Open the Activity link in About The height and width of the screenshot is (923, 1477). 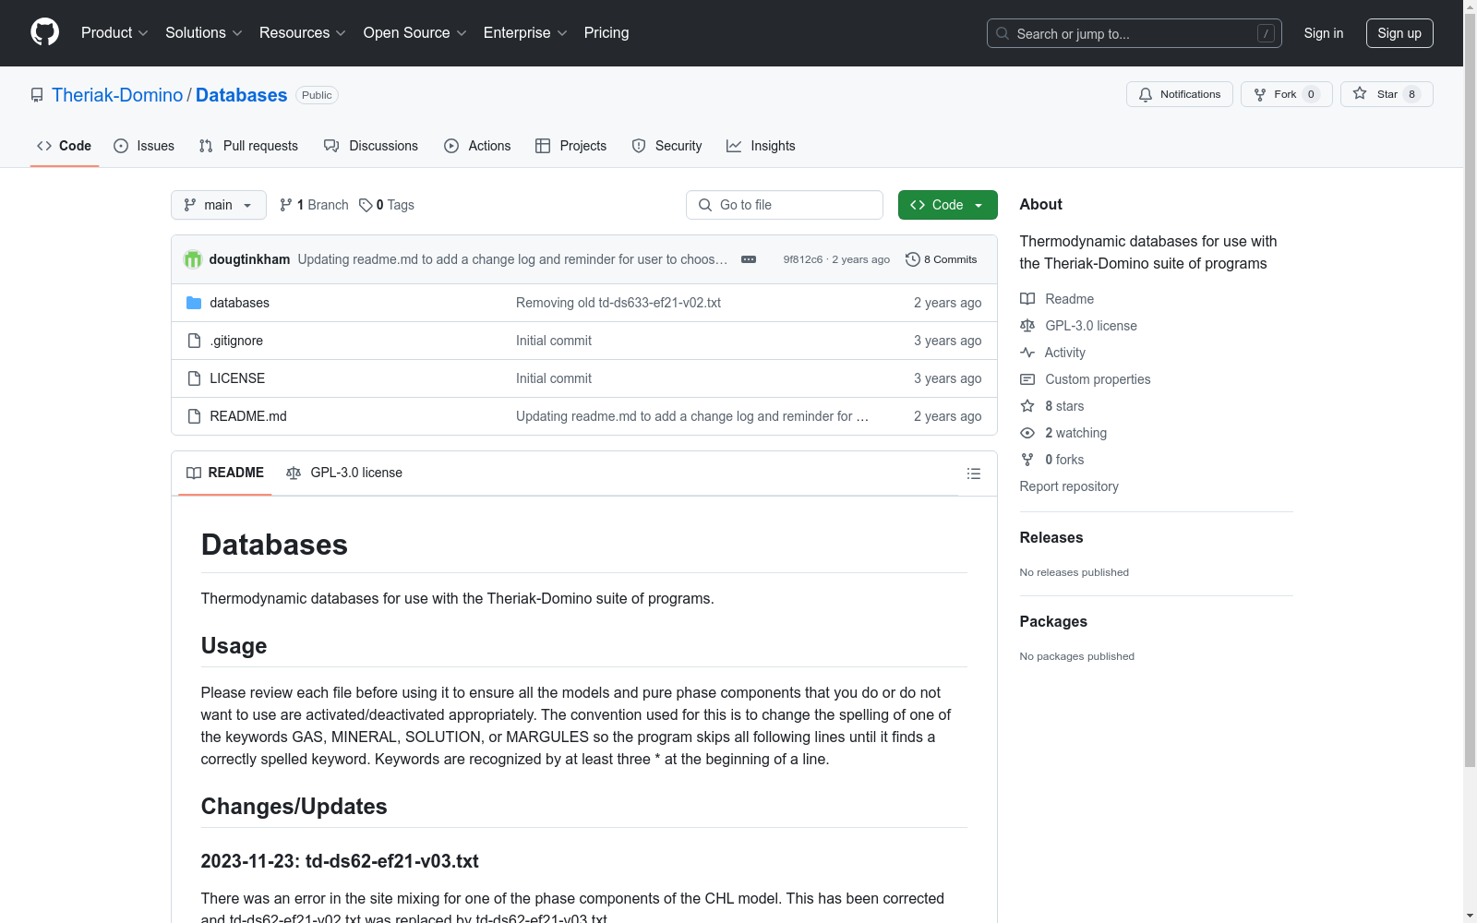[x=1064, y=353]
